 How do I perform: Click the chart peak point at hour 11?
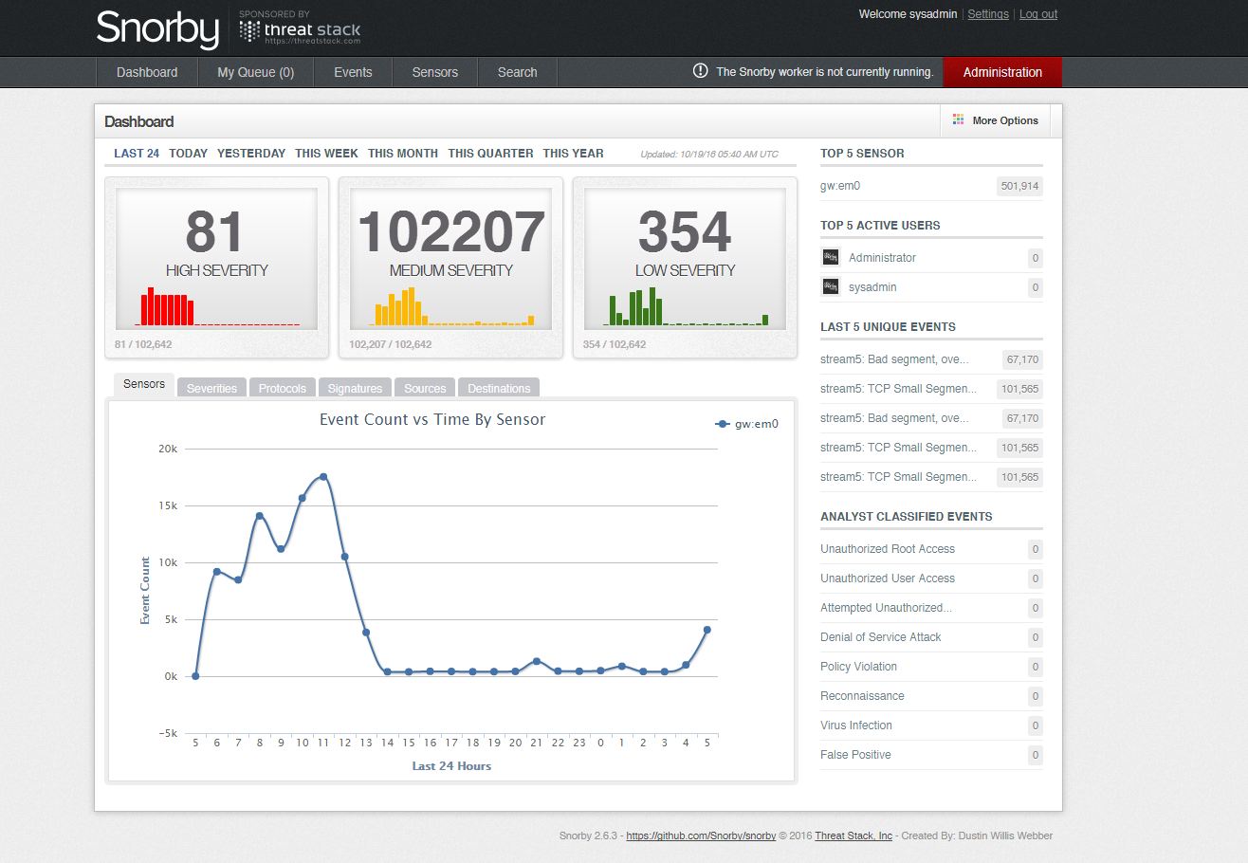[323, 476]
